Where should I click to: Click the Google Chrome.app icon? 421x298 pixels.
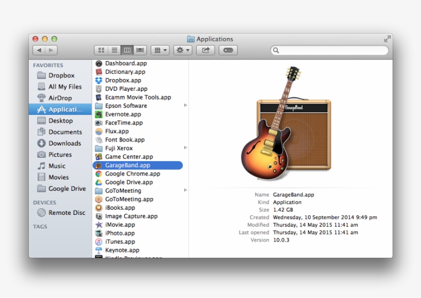pos(99,174)
